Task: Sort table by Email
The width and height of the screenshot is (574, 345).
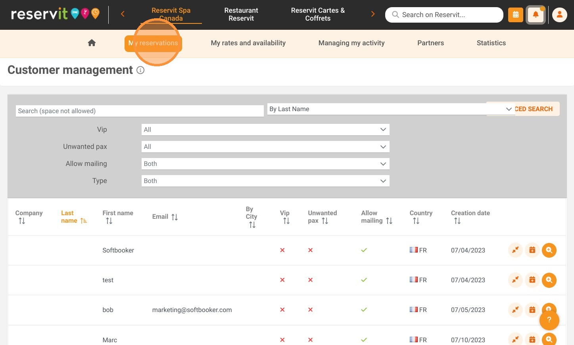Action: (175, 217)
